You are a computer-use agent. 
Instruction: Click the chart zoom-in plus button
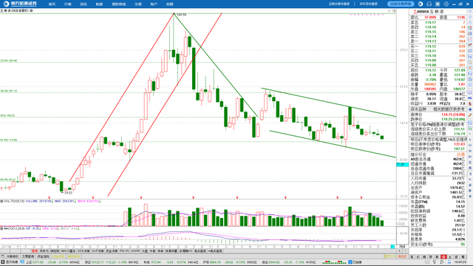click(x=400, y=251)
